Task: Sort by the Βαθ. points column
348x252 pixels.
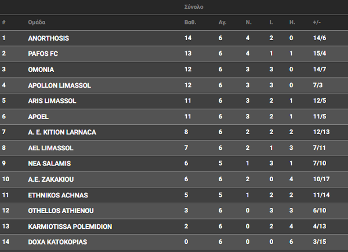Action: click(x=190, y=22)
